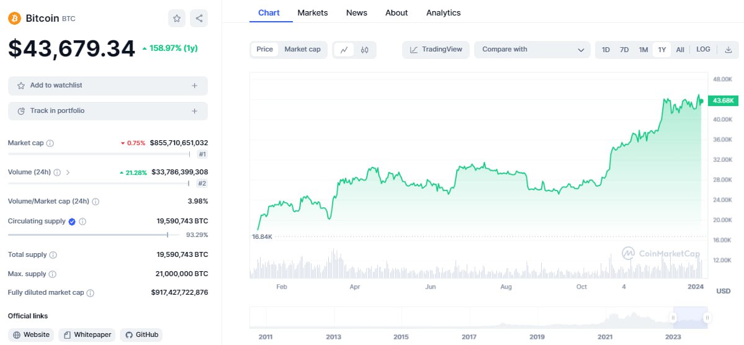Screen dimensions: 744x345
Task: Toggle chart to Market cap
Action: pos(302,50)
